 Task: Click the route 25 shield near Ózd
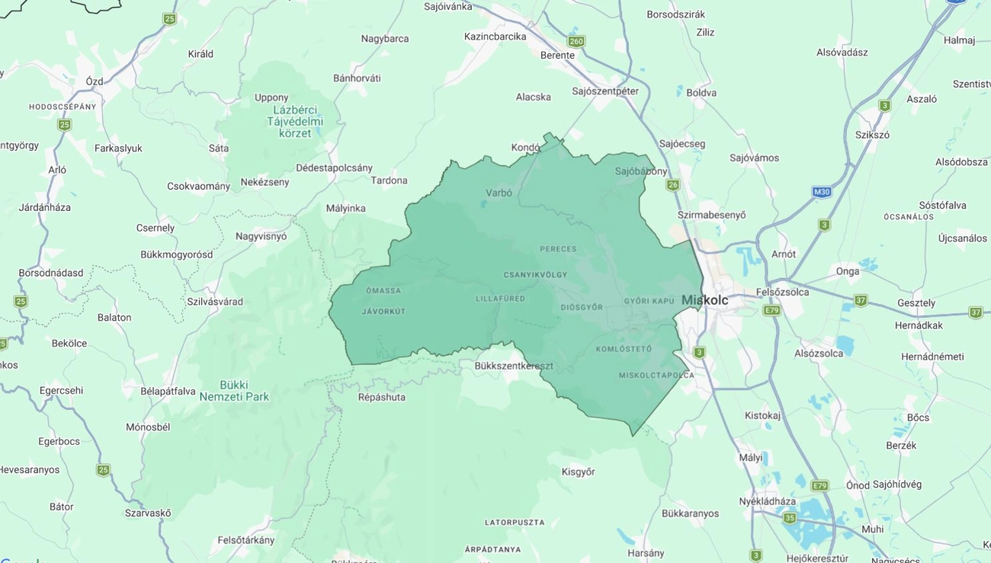pyautogui.click(x=64, y=123)
